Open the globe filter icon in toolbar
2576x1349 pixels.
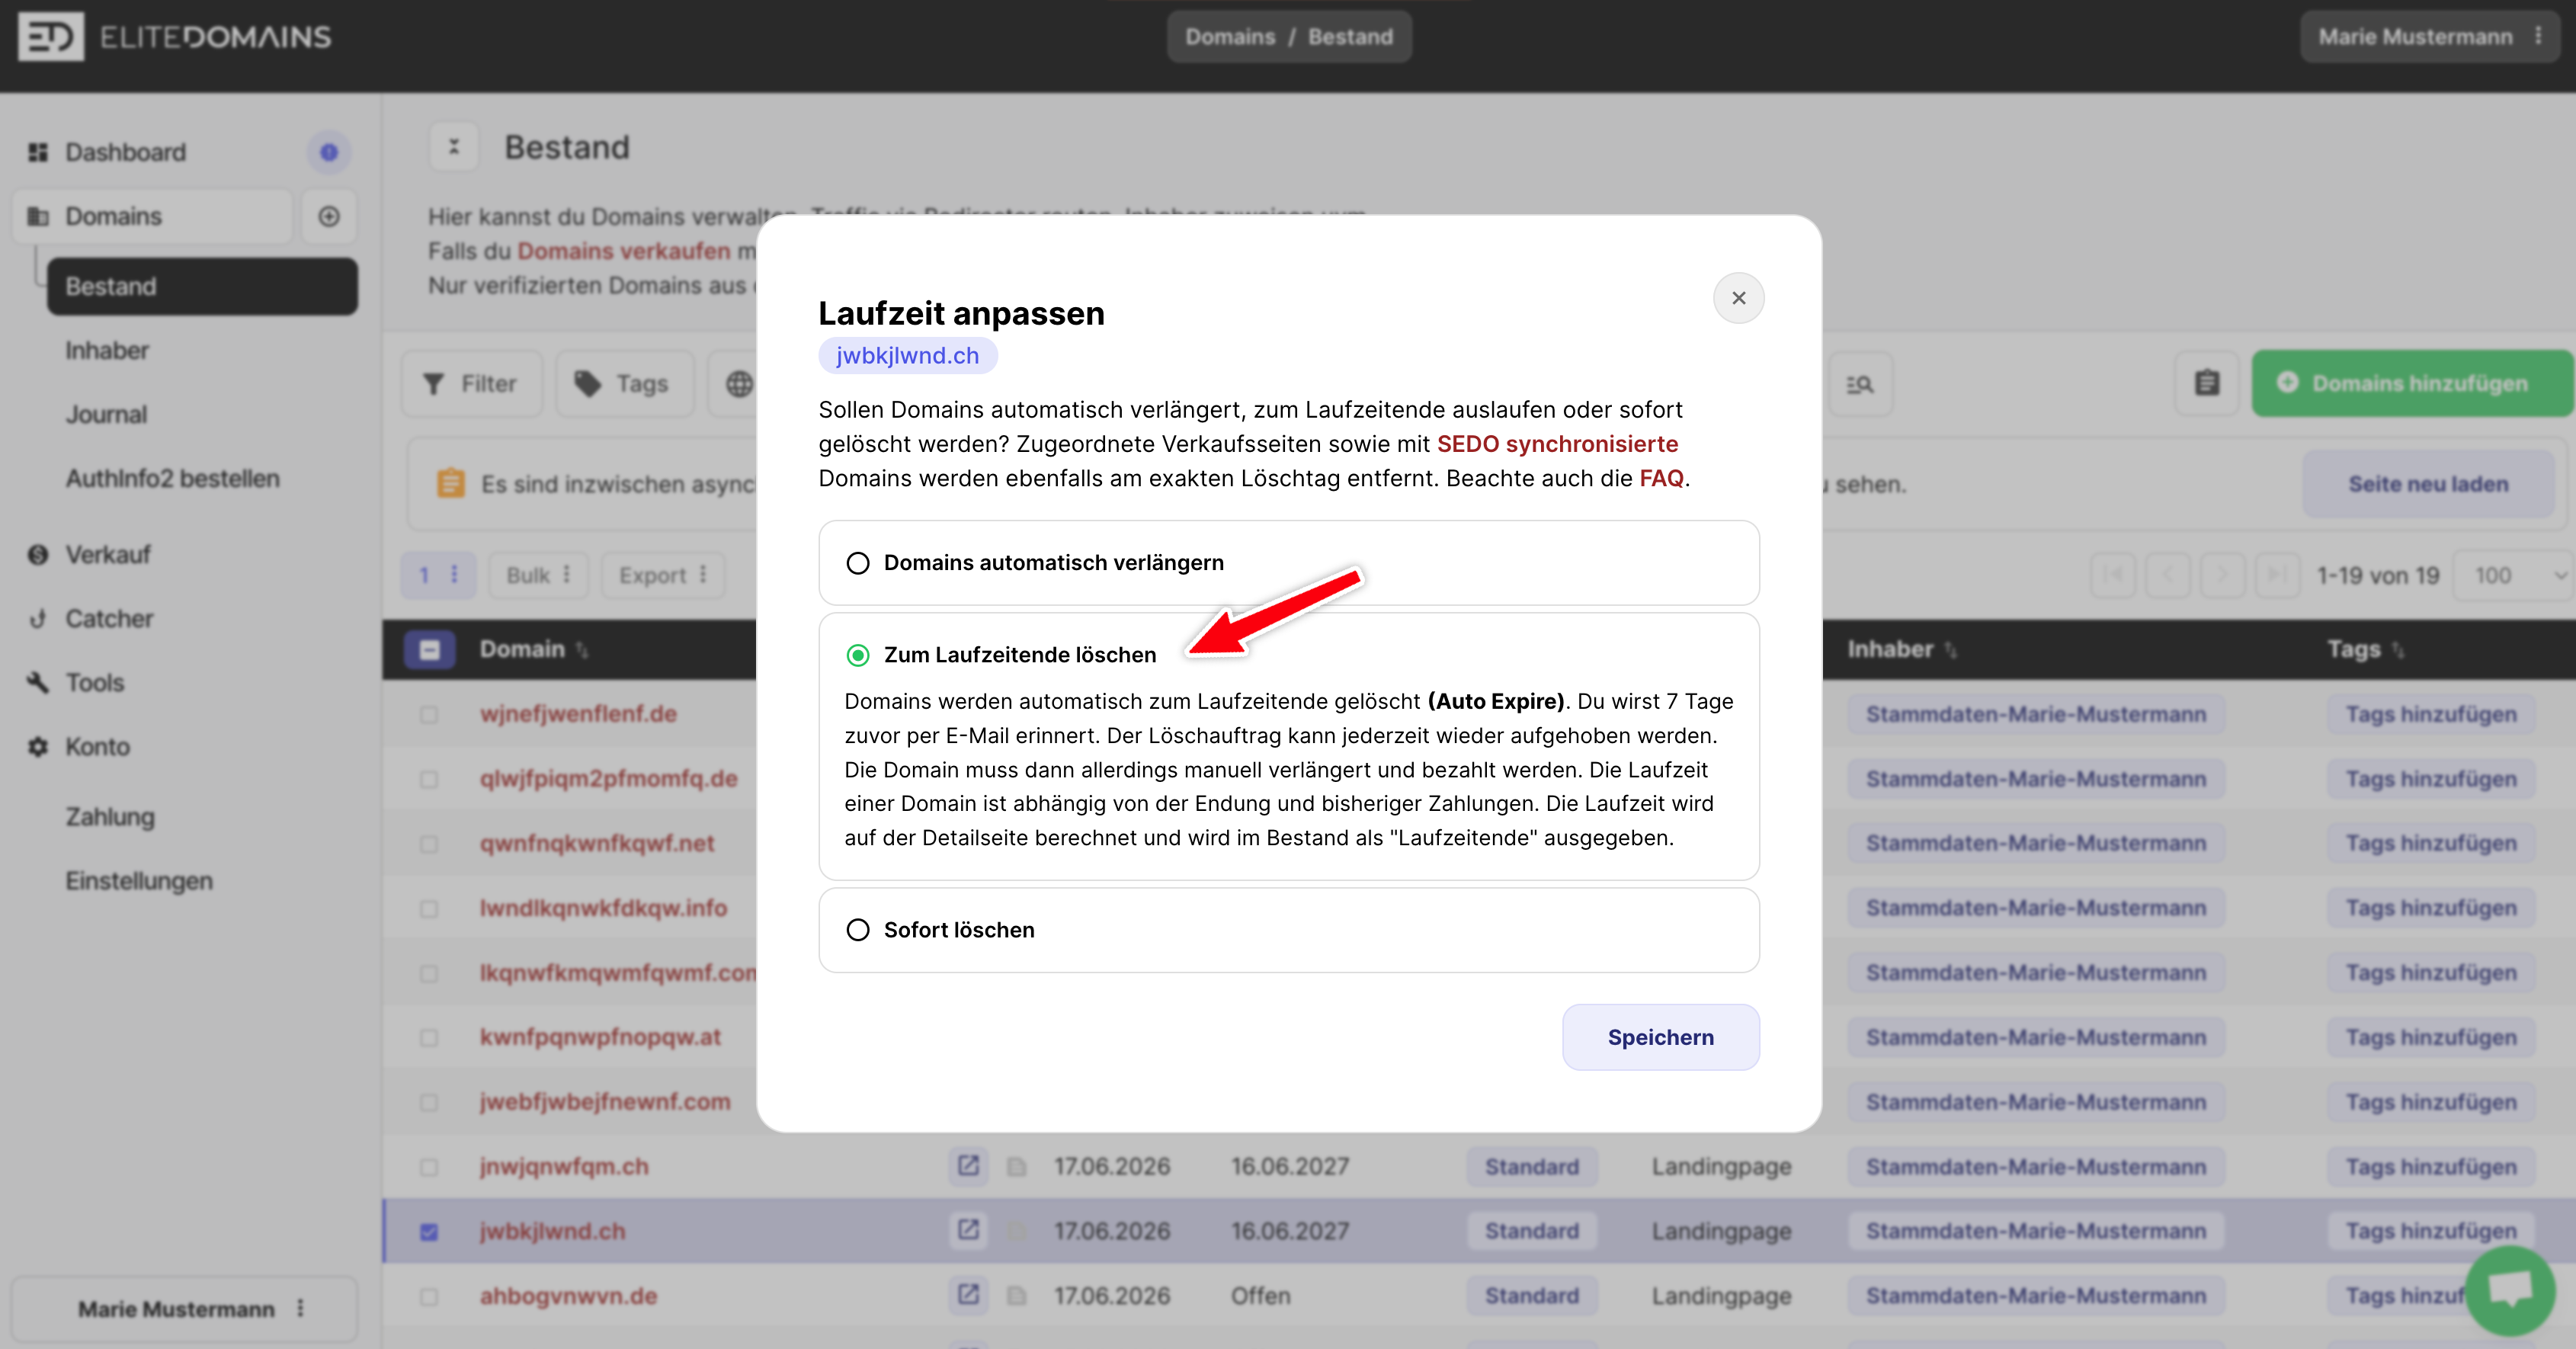pyautogui.click(x=739, y=384)
